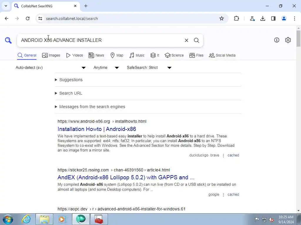Switch to the Science category
This screenshot has height=225, width=301.
point(174,55)
